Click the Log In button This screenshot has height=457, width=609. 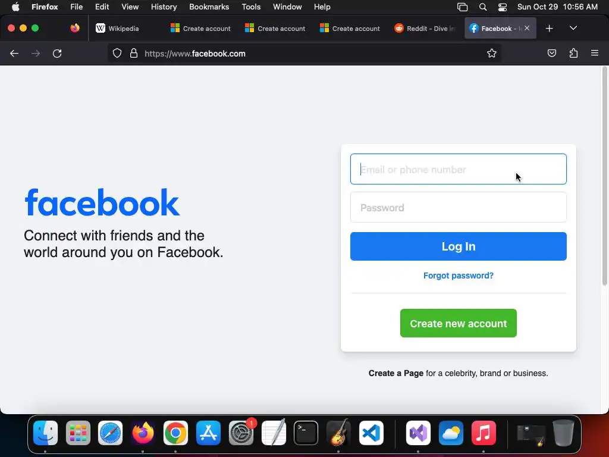(459, 246)
